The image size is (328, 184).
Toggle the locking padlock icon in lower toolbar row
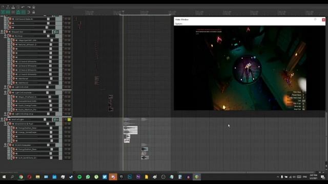(33, 12)
